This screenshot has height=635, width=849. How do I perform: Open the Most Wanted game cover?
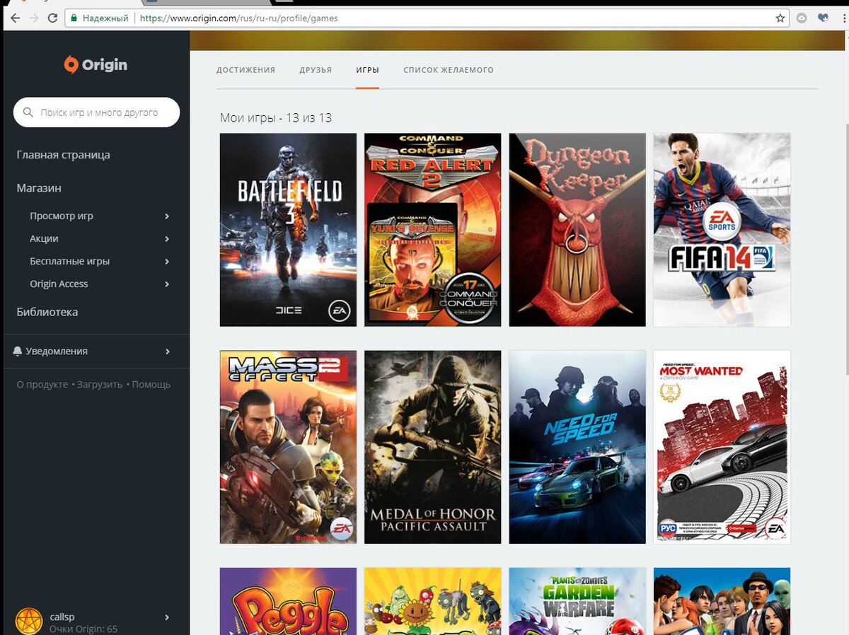[722, 447]
